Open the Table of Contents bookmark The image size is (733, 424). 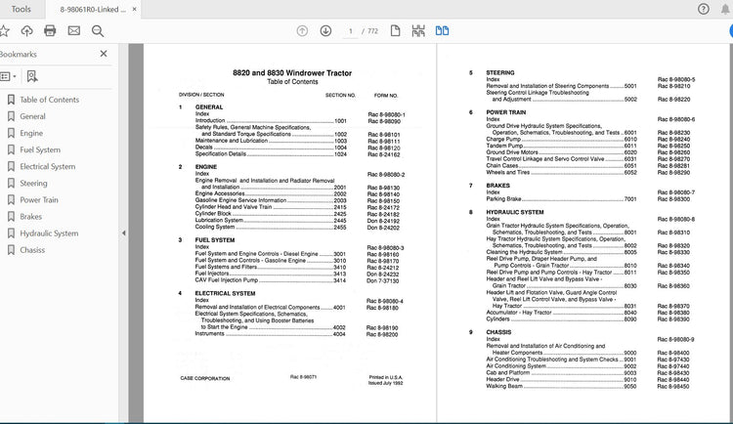tap(49, 100)
